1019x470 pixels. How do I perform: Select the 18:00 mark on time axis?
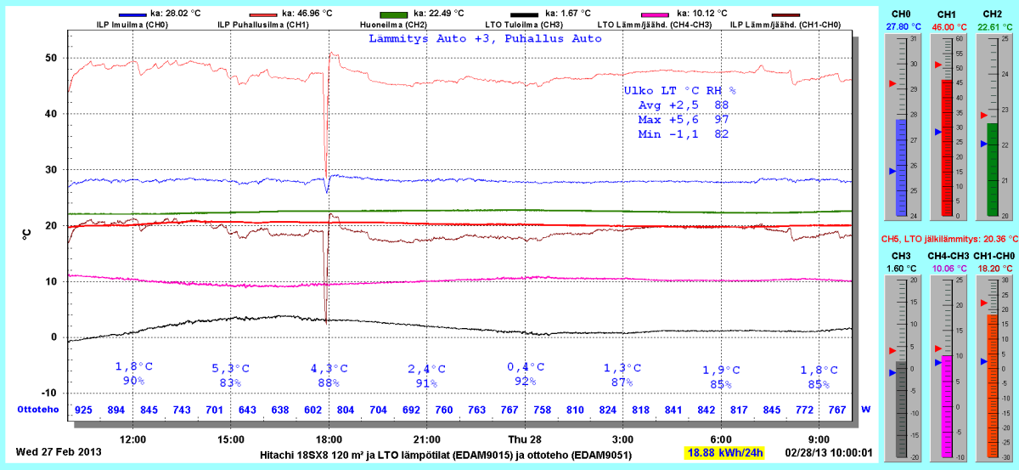point(329,439)
